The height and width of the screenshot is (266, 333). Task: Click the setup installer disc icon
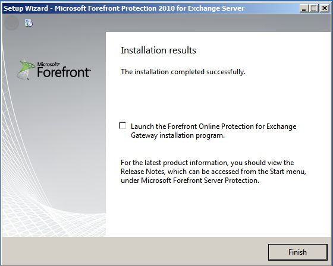click(x=29, y=23)
